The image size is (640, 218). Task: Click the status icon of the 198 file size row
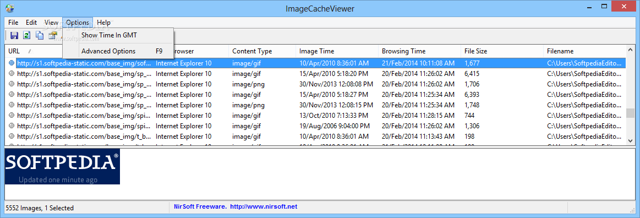[12, 136]
